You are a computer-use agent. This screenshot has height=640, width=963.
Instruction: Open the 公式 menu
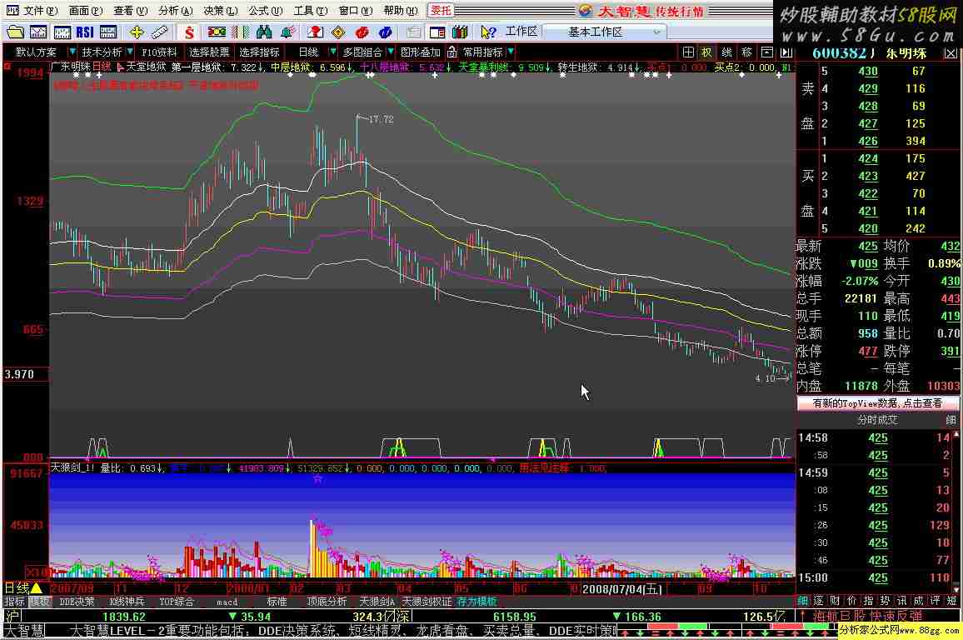point(258,11)
